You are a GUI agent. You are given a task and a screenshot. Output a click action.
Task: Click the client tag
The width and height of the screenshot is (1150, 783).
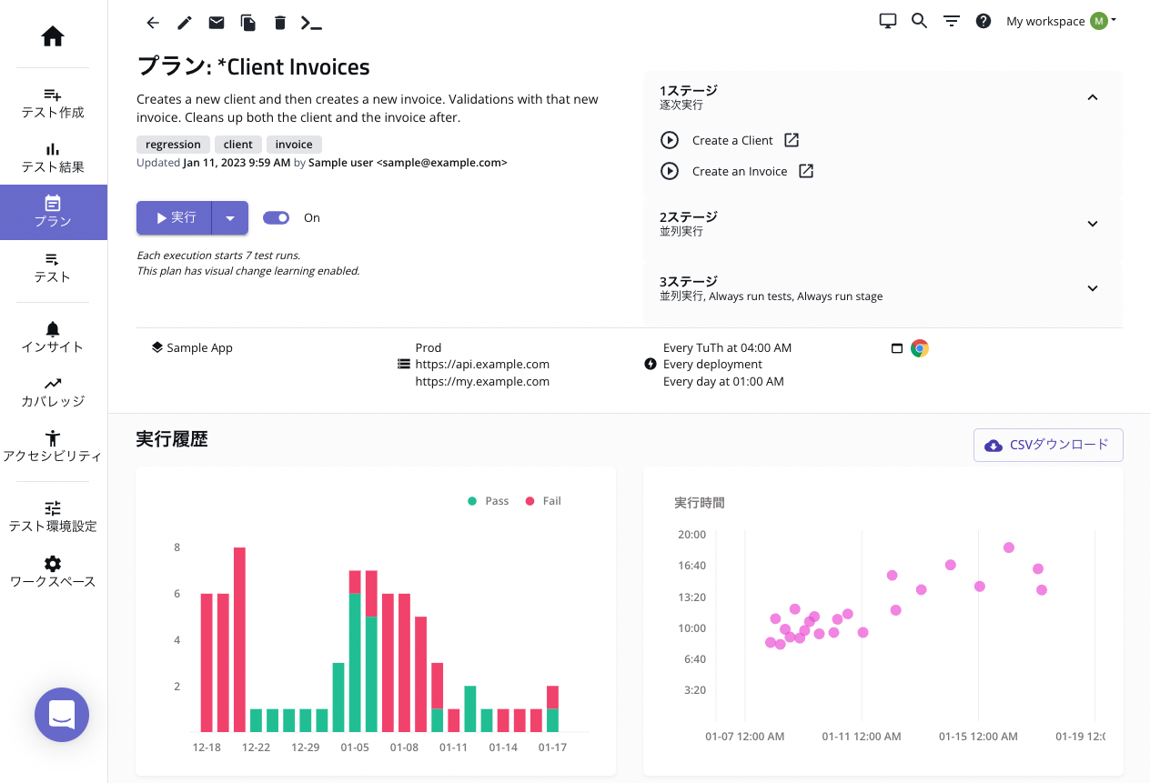click(238, 145)
